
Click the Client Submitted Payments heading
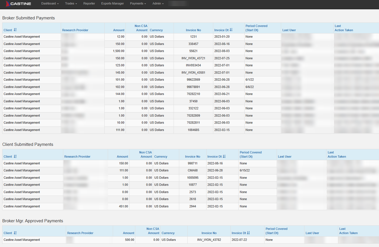(x=28, y=144)
